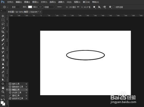Screen dimensions: 144x107
Task: Select the Zoom tool
Action: pyautogui.click(x=3, y=92)
